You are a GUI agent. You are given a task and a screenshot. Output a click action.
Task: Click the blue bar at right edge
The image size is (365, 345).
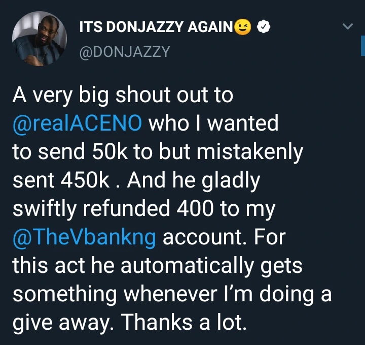tap(362, 48)
